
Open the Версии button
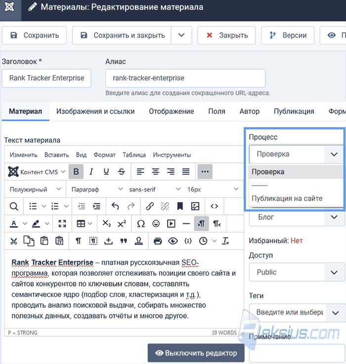288,35
